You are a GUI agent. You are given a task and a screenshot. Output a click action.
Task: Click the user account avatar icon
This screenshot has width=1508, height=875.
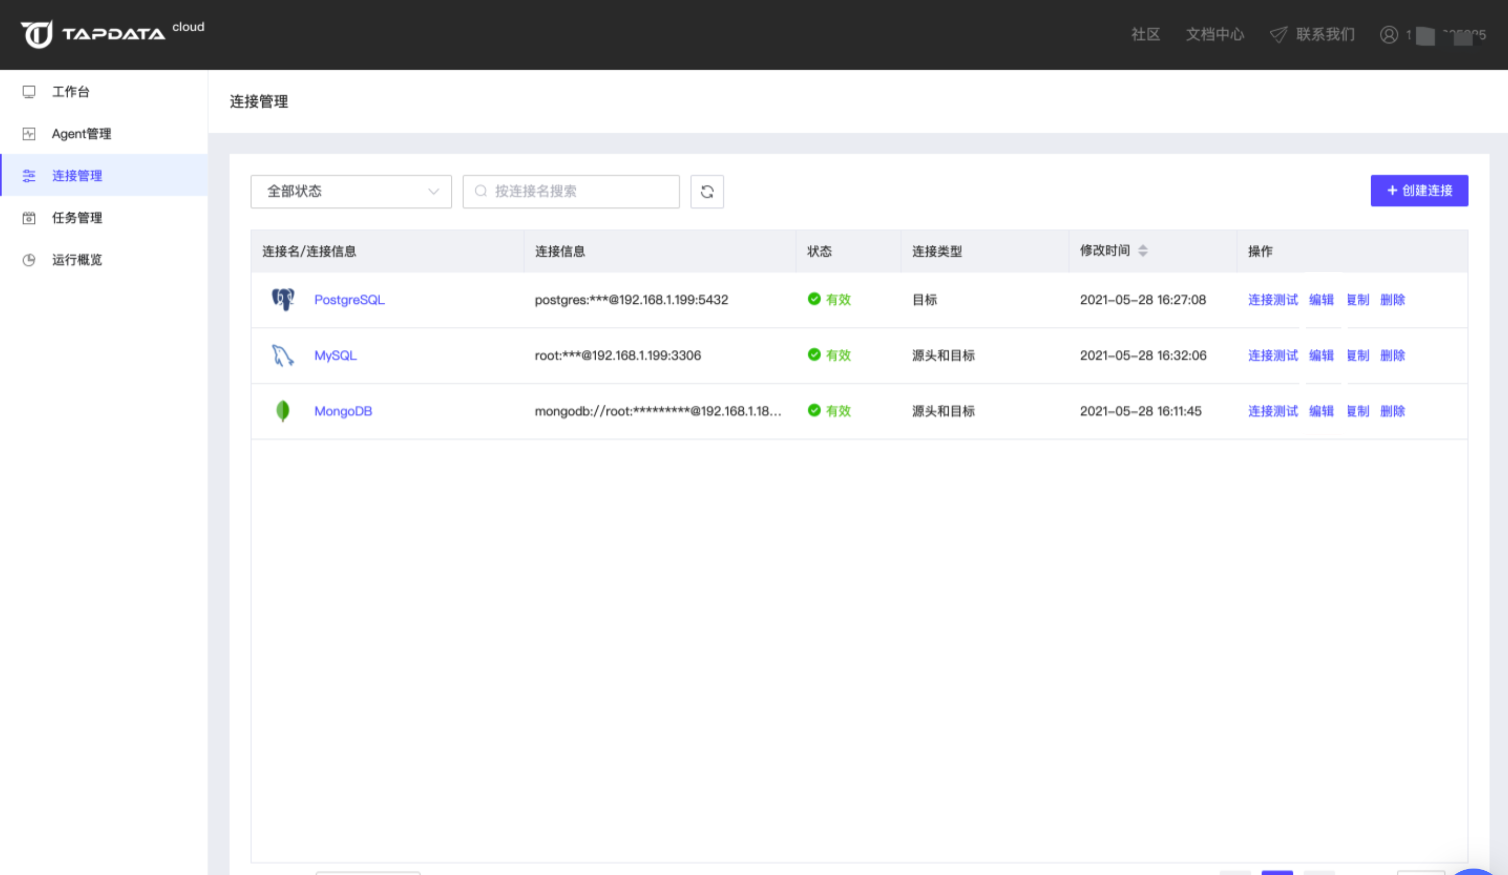[1389, 35]
